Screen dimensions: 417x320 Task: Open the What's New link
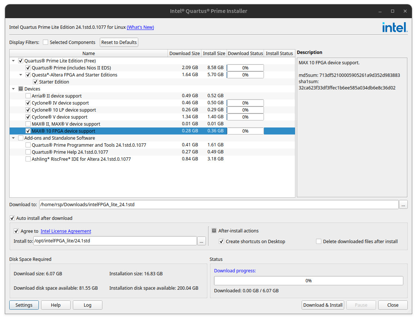pyautogui.click(x=140, y=27)
